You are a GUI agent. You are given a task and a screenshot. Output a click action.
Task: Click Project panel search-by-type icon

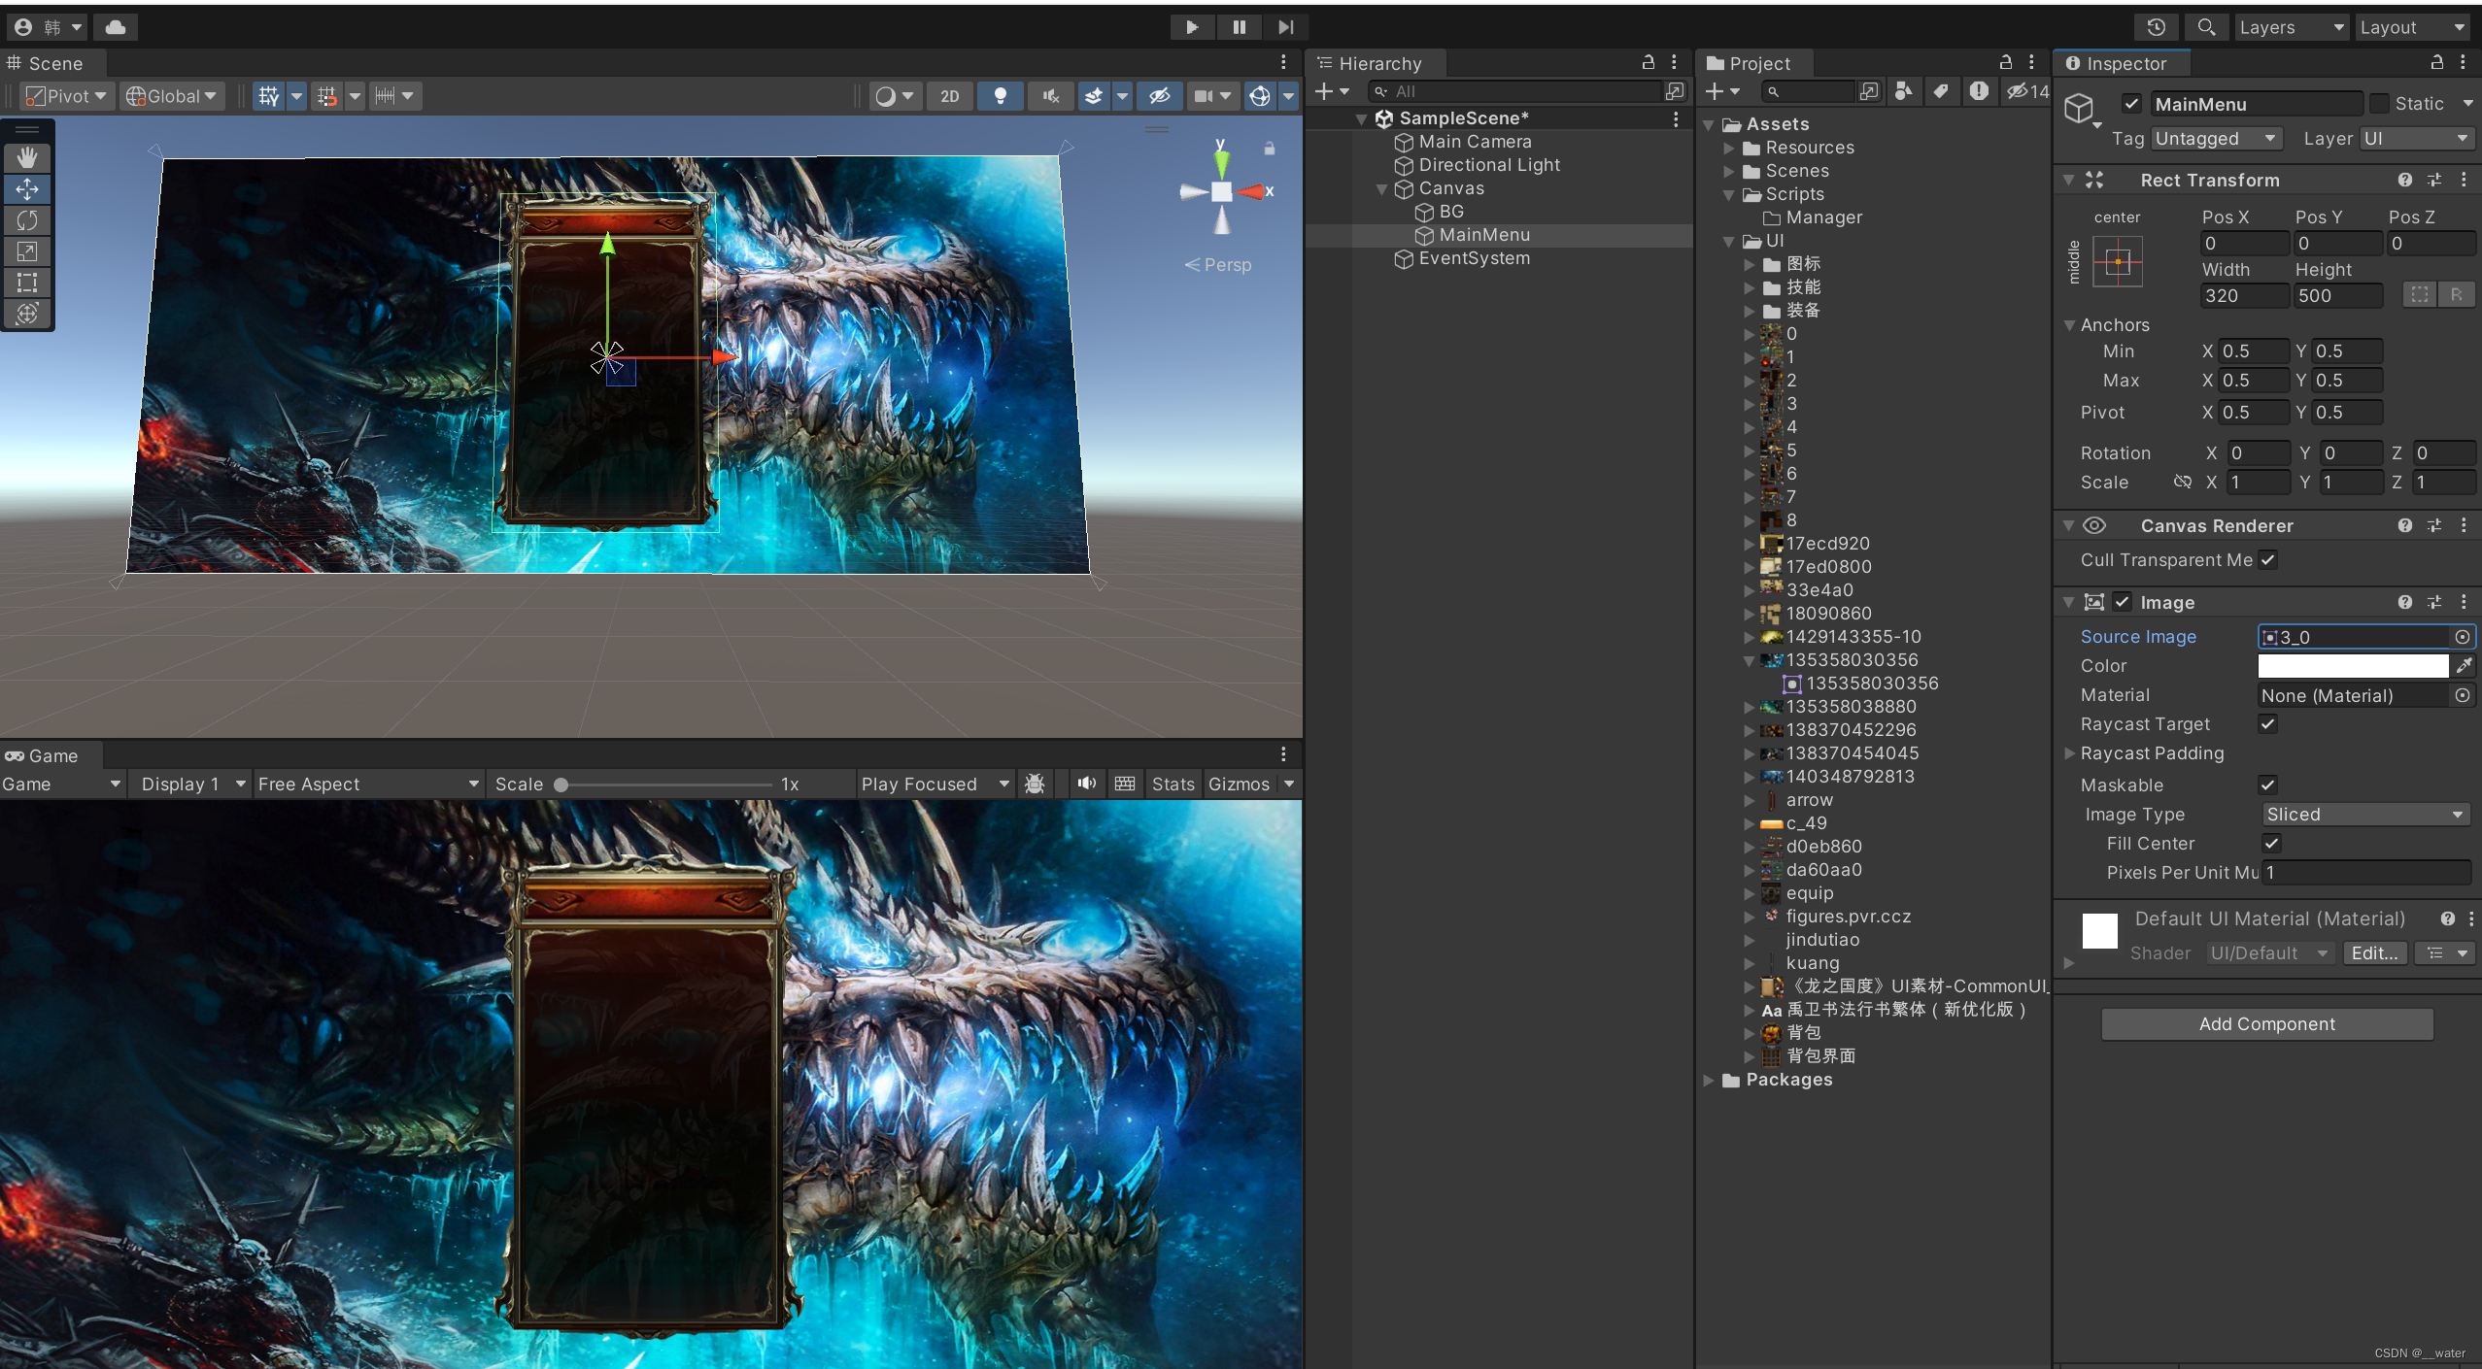(x=1903, y=91)
